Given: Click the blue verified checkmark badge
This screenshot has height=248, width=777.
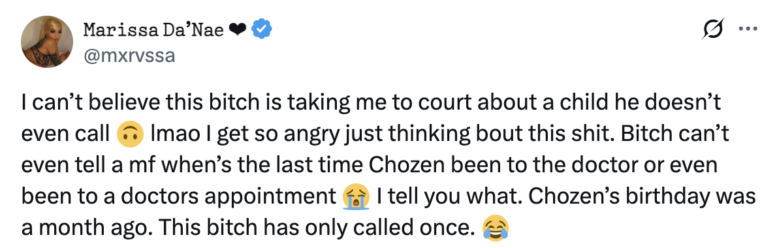Looking at the screenshot, I should click(x=261, y=30).
